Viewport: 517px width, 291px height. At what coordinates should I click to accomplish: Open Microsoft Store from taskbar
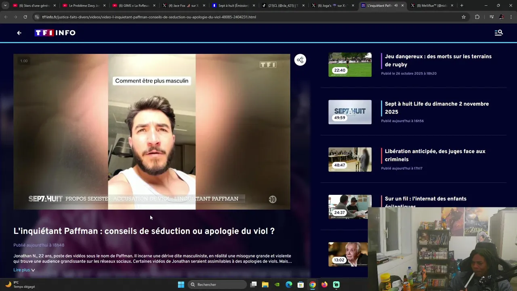(301, 285)
